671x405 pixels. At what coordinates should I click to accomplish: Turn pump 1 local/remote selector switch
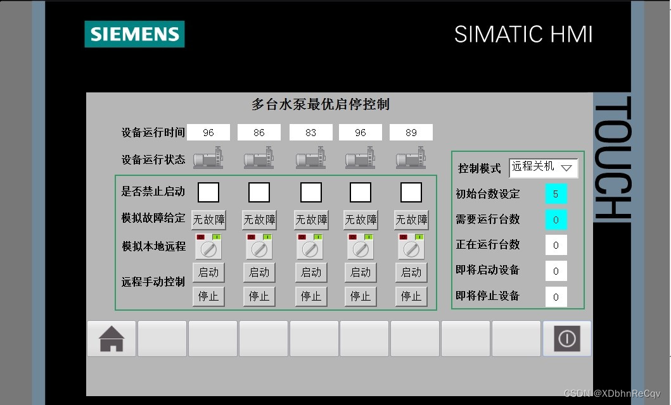click(208, 247)
